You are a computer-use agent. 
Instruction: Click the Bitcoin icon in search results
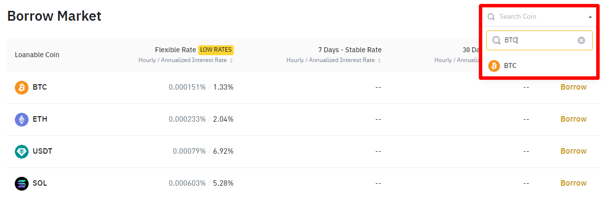tap(494, 66)
